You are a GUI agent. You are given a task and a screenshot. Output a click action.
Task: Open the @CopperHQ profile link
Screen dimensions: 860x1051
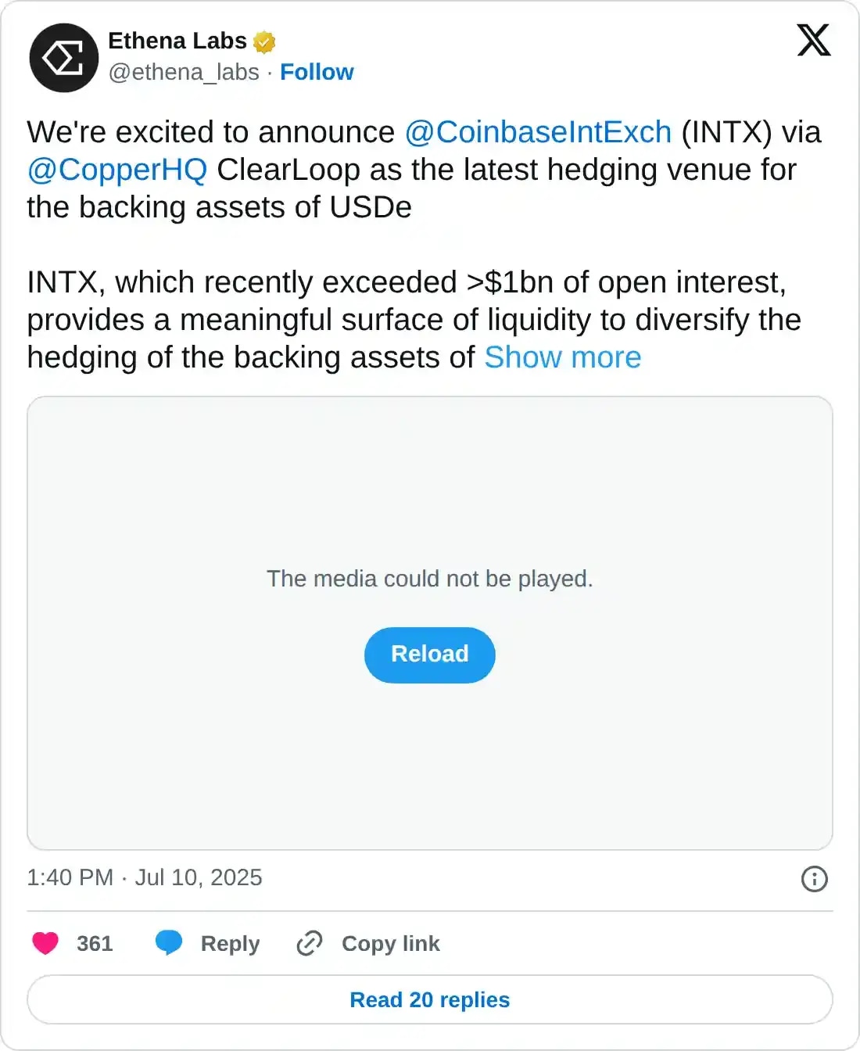pyautogui.click(x=116, y=170)
